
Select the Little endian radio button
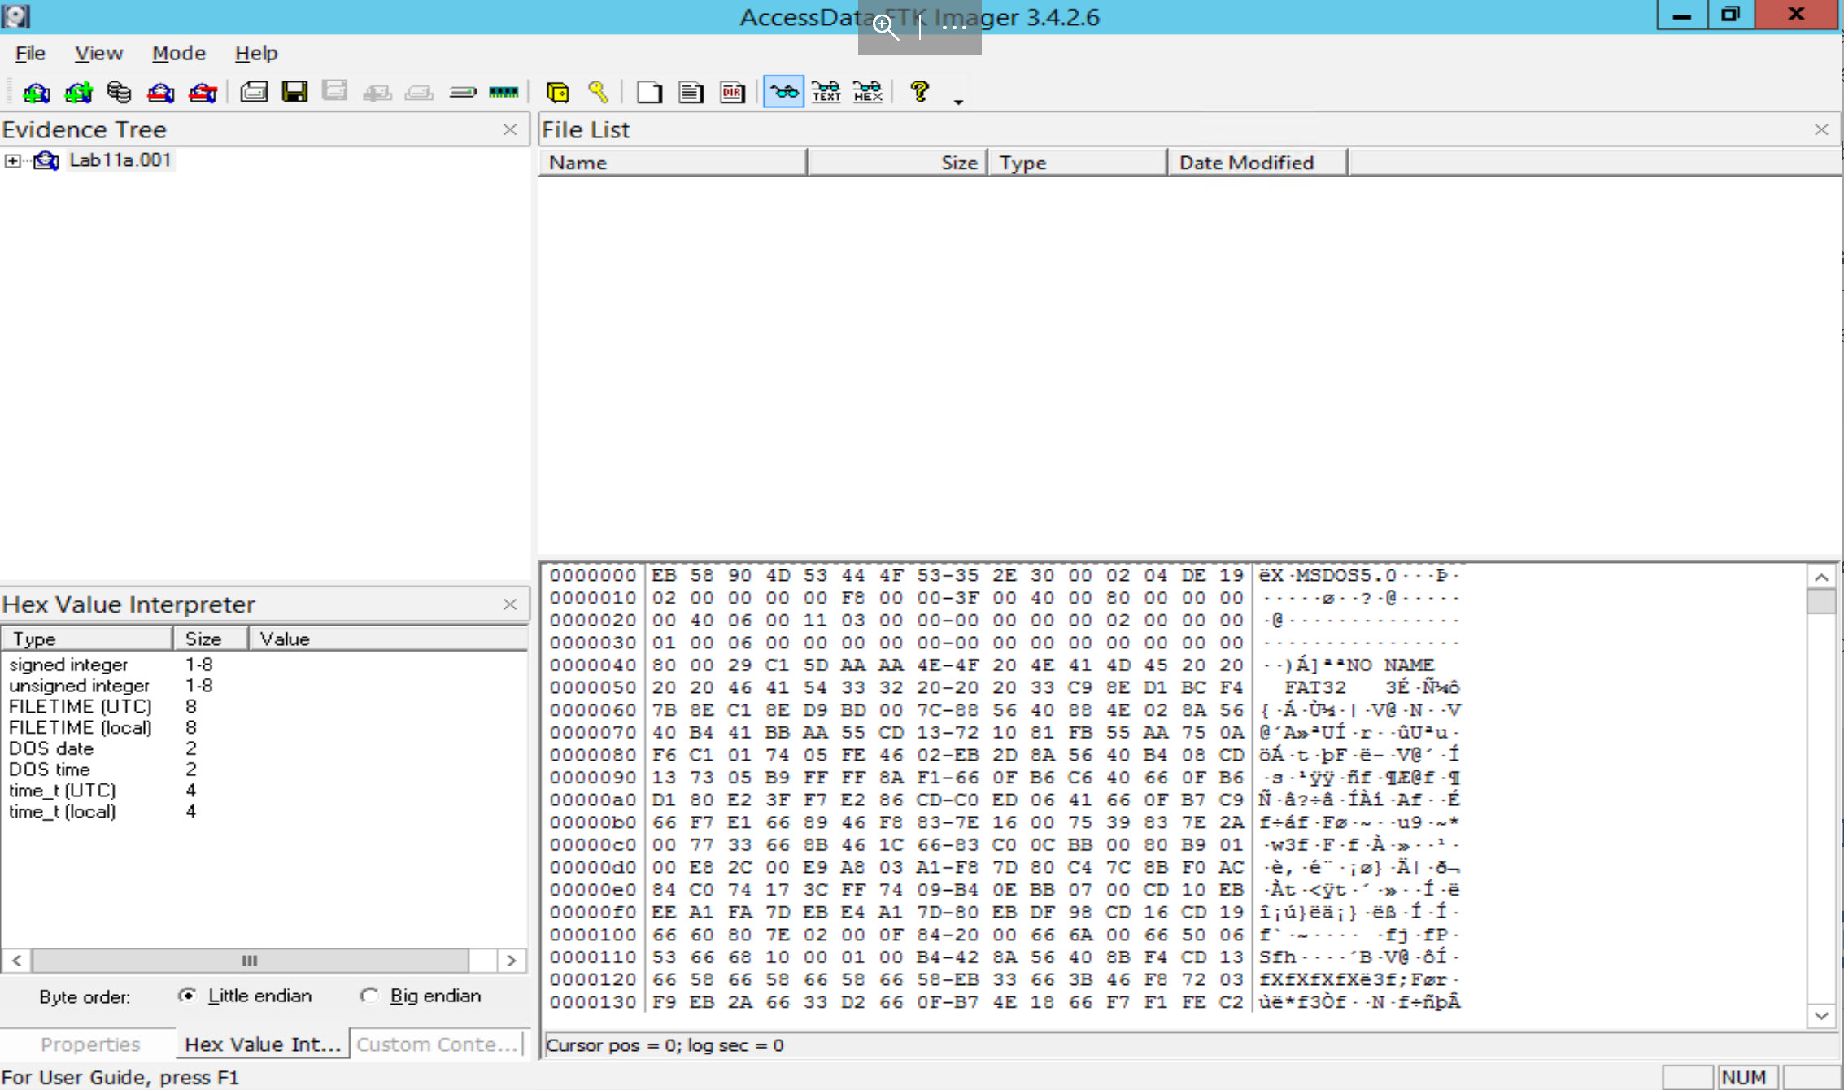click(x=188, y=996)
